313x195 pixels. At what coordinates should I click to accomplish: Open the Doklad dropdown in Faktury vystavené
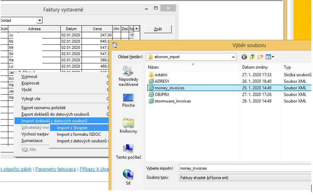(40, 20)
